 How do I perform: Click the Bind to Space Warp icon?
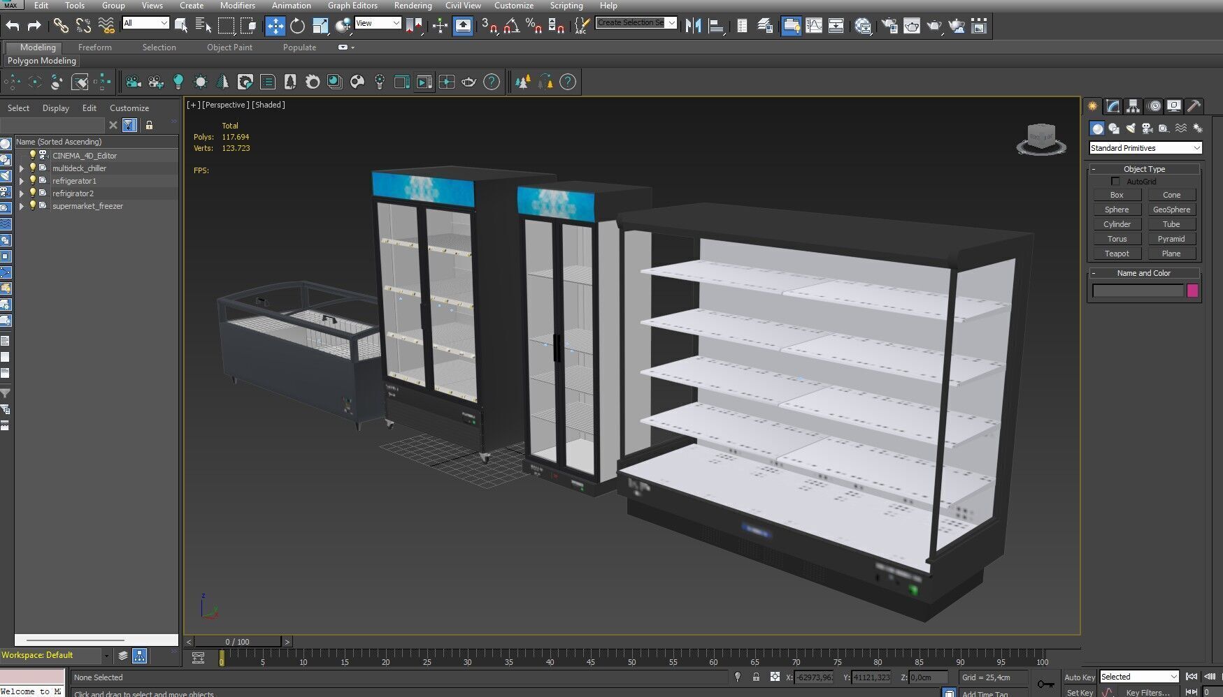coord(106,26)
